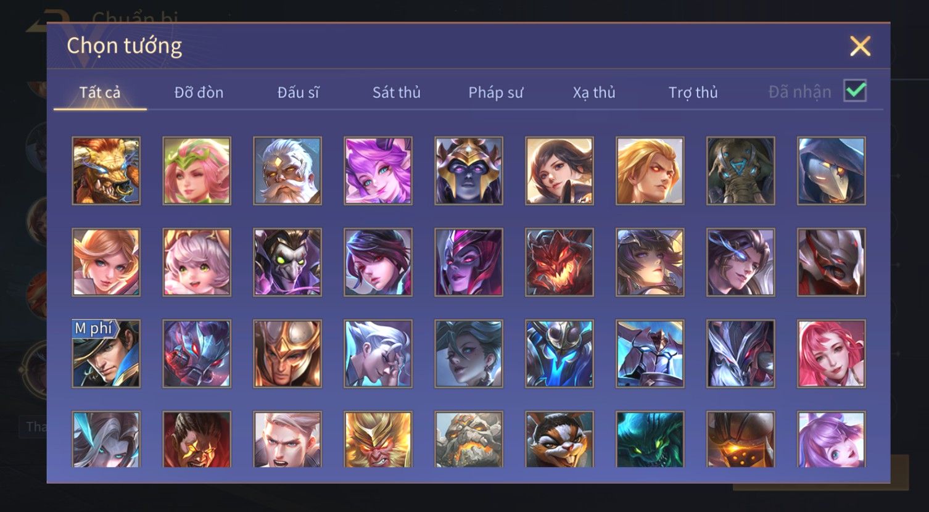The width and height of the screenshot is (929, 512).
Task: Open the Sát thủ tab
Action: pyautogui.click(x=396, y=93)
